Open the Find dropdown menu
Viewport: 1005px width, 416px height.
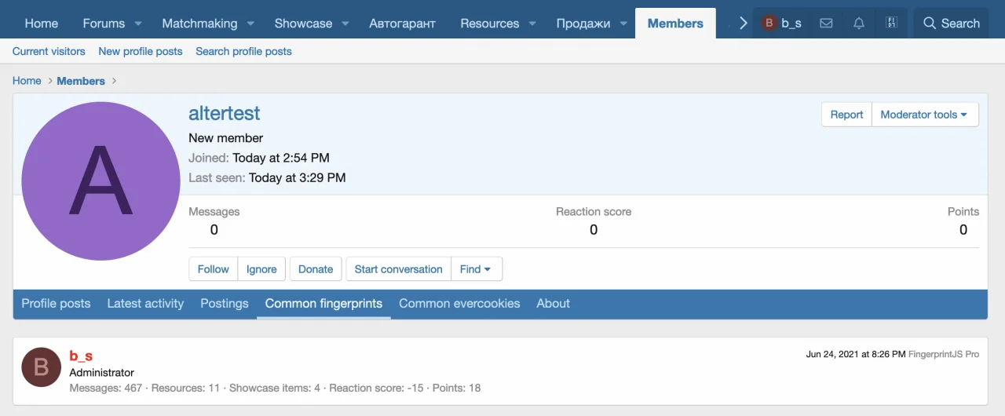coord(476,269)
